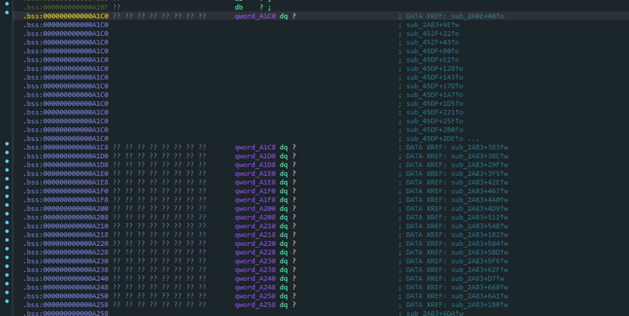Select the qword_A228 variable name
Viewport: 629px width, 316px height.
tap(255, 252)
